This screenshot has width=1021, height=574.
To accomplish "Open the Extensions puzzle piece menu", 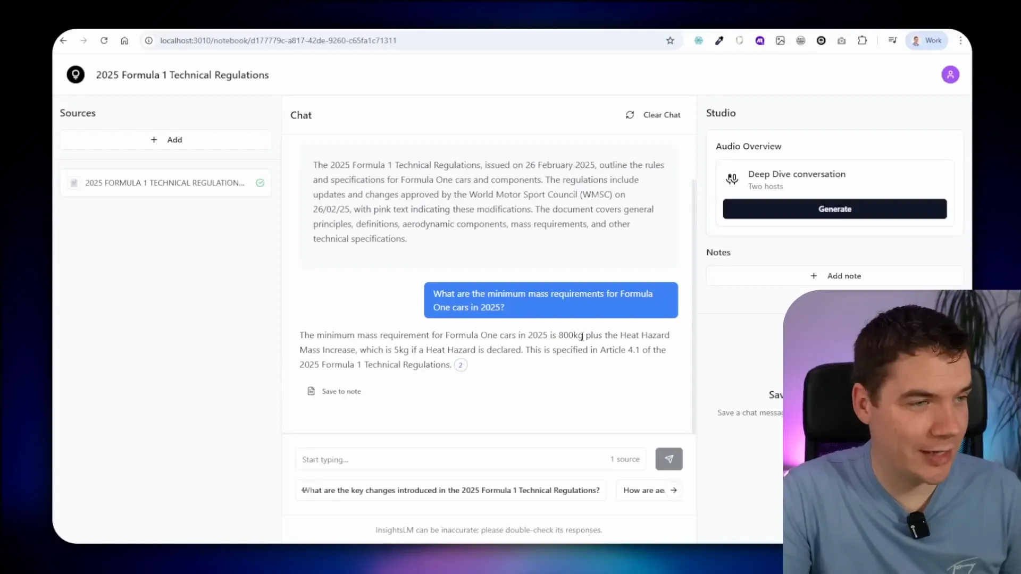I will click(x=862, y=40).
